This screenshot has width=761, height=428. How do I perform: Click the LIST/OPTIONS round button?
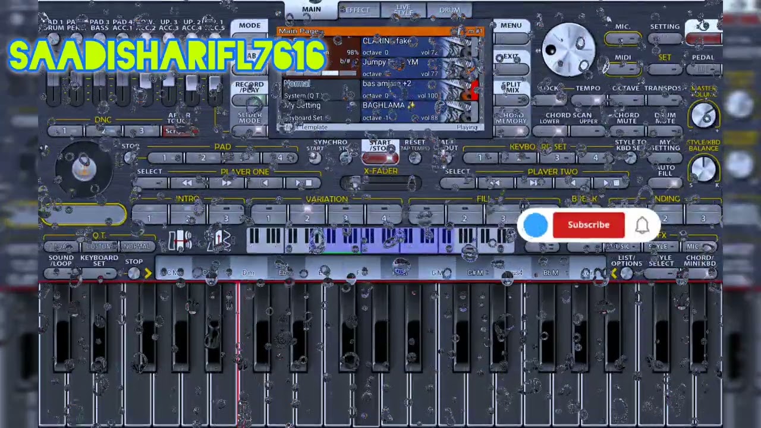click(x=626, y=273)
